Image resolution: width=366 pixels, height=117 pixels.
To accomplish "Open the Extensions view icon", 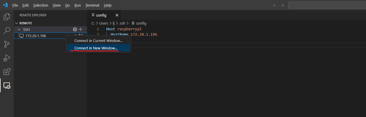I will click(7, 72).
